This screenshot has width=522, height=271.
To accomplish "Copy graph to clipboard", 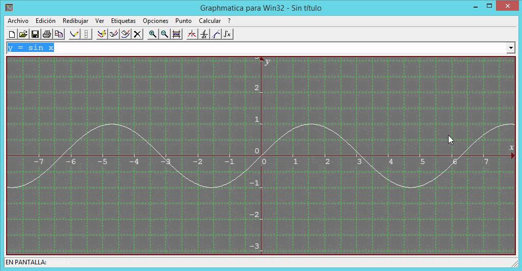I will click(59, 34).
